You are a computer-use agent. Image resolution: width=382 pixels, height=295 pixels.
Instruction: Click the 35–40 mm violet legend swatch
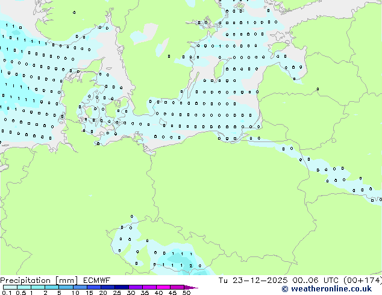click(x=149, y=287)
